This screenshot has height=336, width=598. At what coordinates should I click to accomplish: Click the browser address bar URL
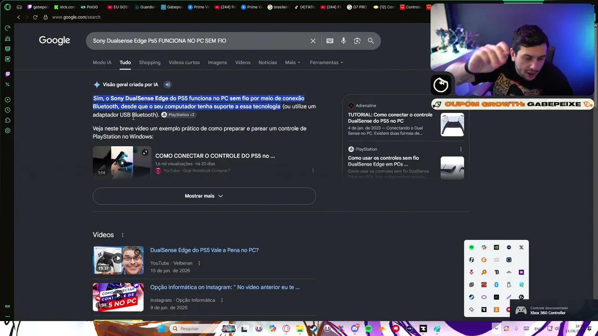point(76,17)
